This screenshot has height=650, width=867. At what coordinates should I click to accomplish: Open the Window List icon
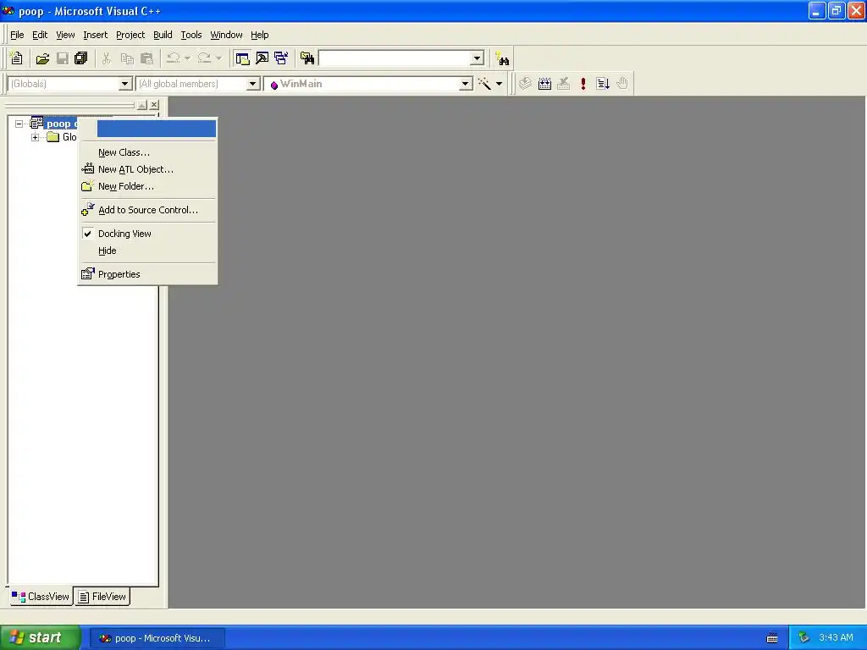(x=281, y=58)
